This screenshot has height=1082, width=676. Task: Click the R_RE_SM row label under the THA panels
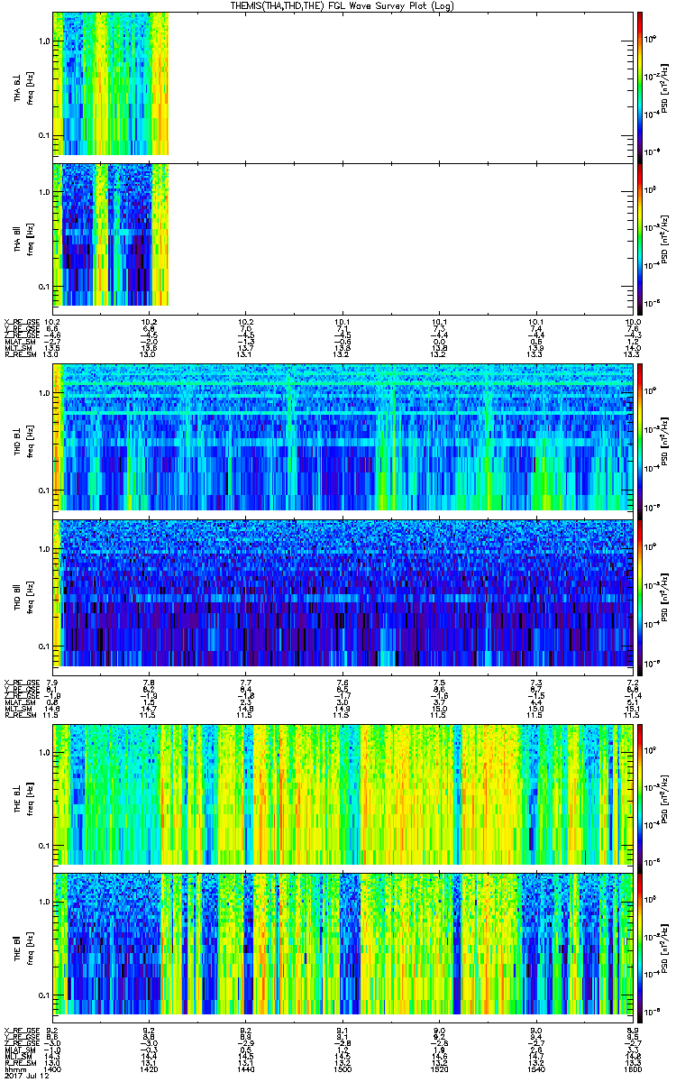pos(21,355)
